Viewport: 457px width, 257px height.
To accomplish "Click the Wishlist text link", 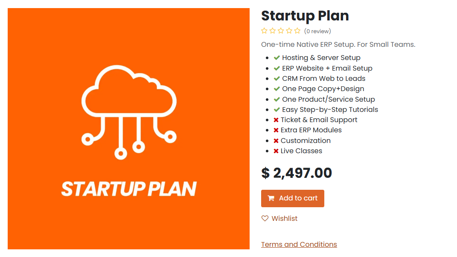I will click(x=285, y=219).
